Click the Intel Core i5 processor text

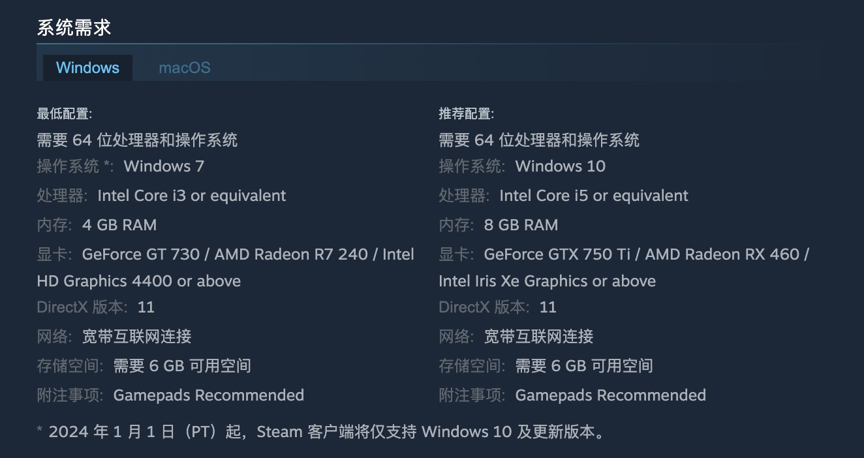pyautogui.click(x=593, y=196)
